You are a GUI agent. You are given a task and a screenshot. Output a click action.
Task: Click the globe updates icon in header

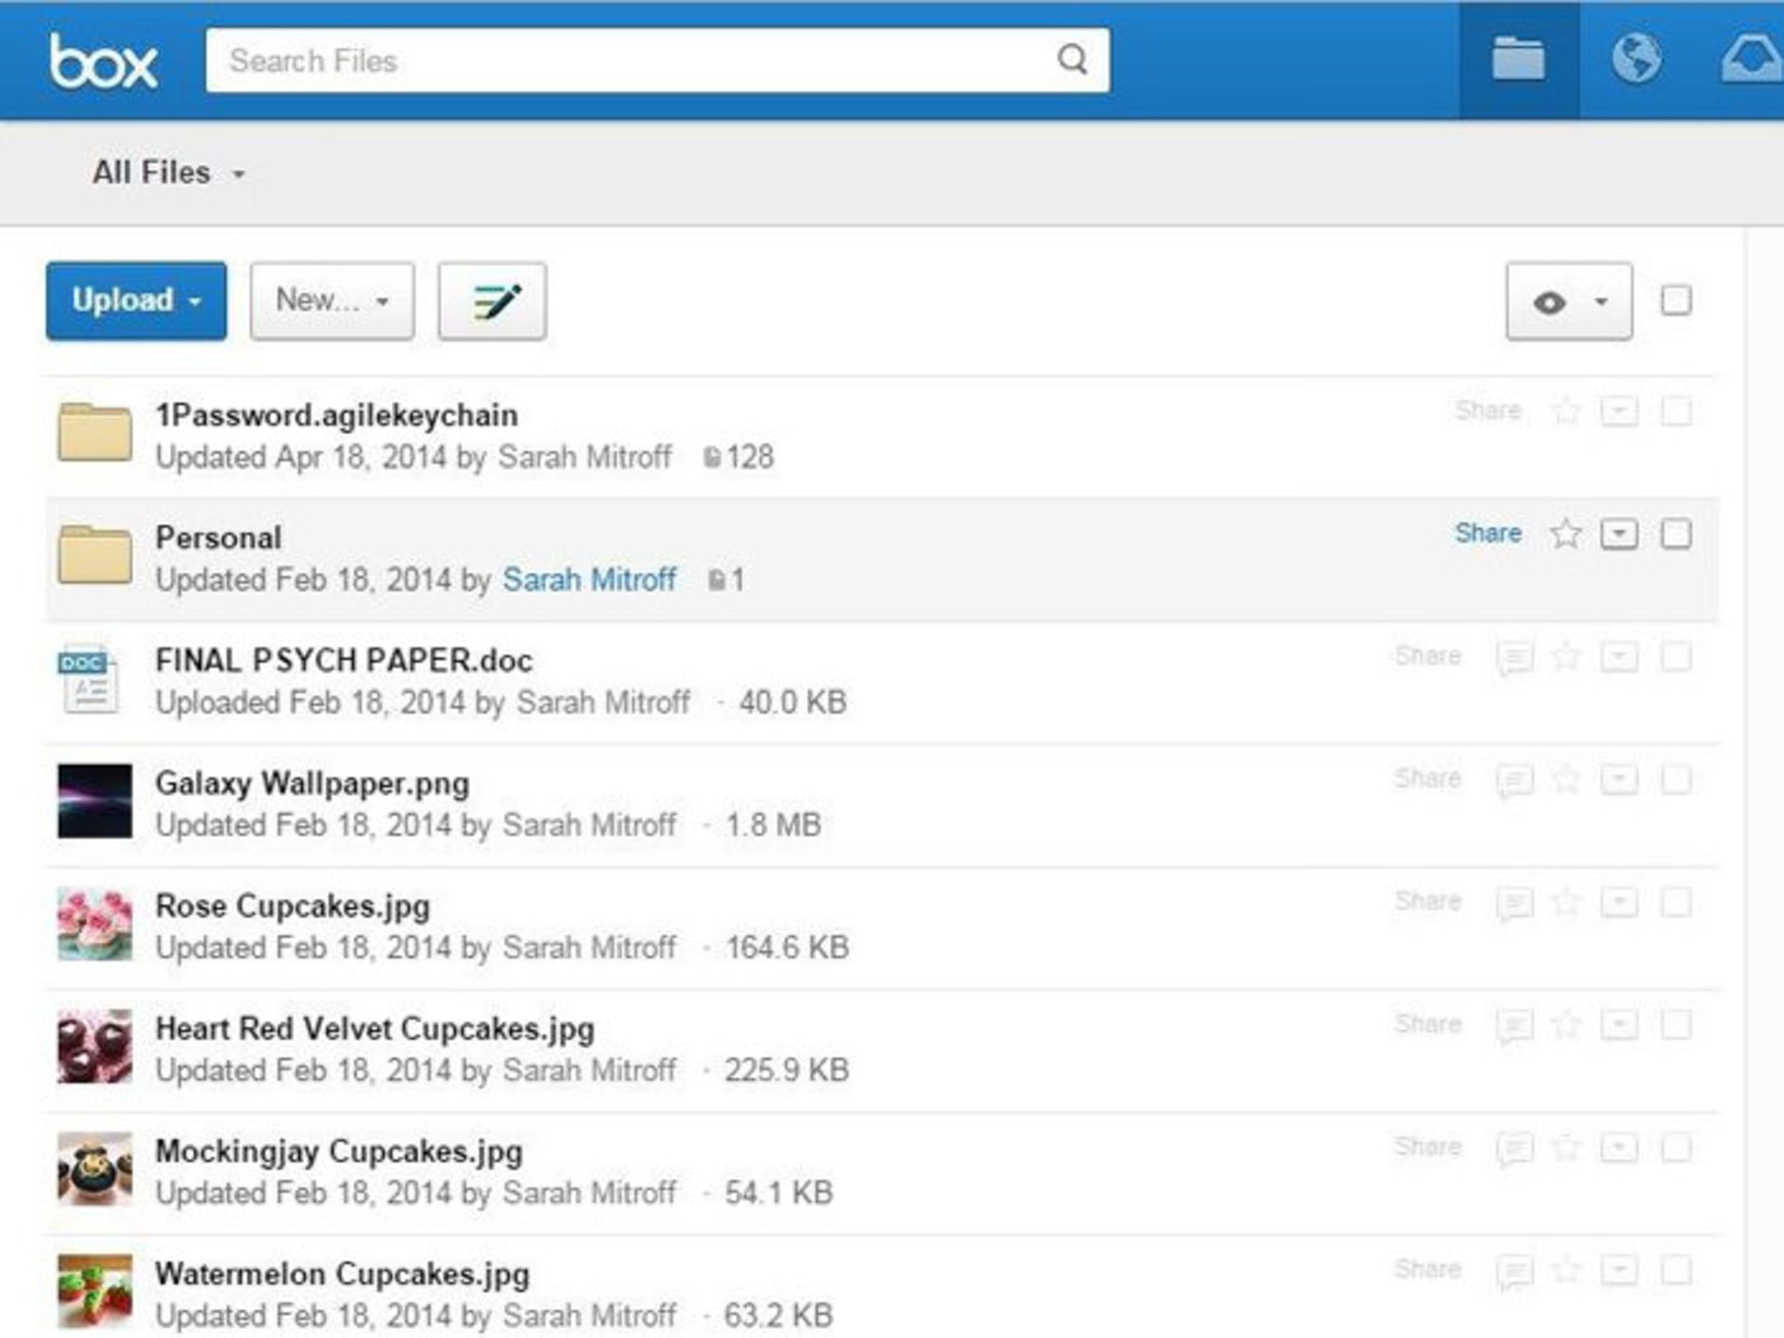(1635, 59)
